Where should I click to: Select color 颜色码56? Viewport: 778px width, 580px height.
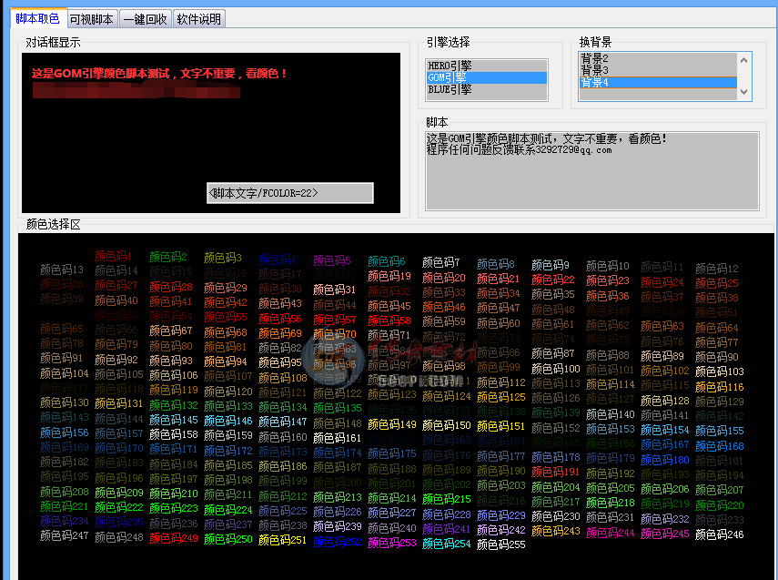click(x=280, y=319)
